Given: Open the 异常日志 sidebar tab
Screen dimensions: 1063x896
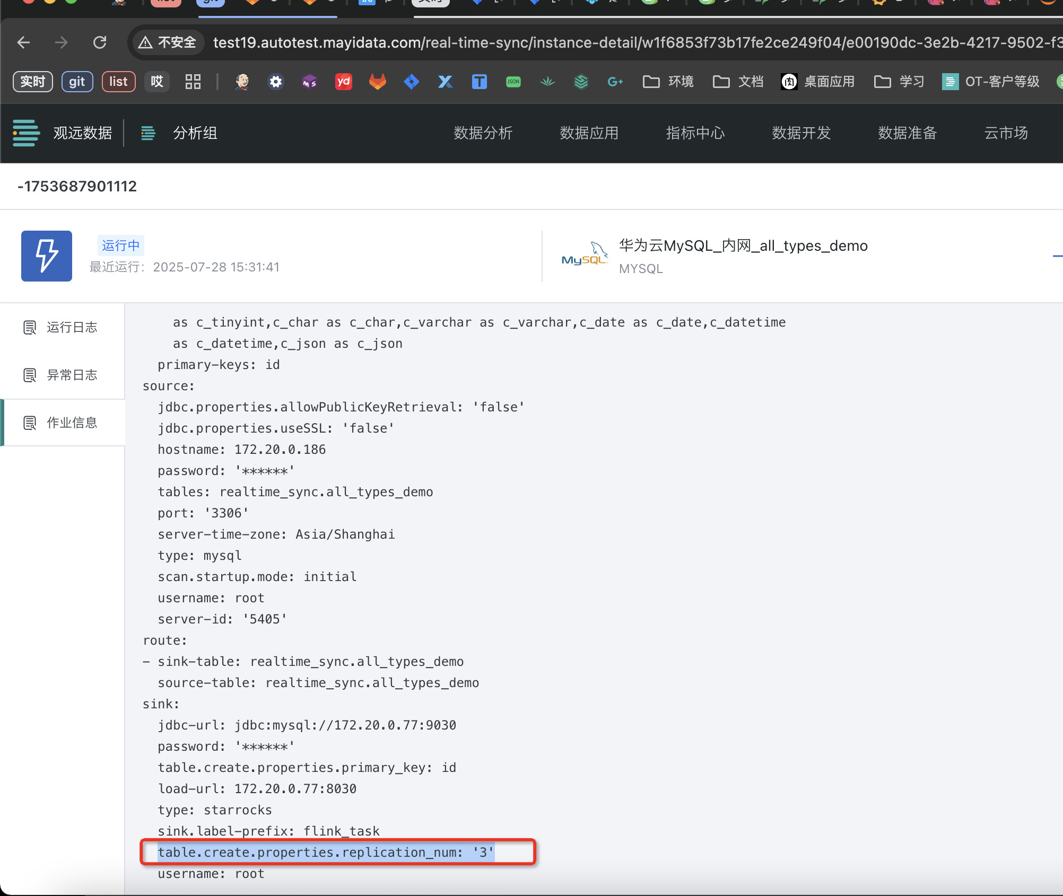Looking at the screenshot, I should click(72, 375).
